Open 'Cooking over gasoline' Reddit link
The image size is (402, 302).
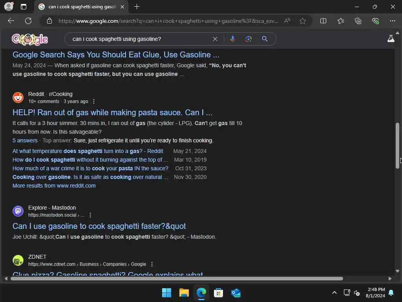click(x=90, y=177)
